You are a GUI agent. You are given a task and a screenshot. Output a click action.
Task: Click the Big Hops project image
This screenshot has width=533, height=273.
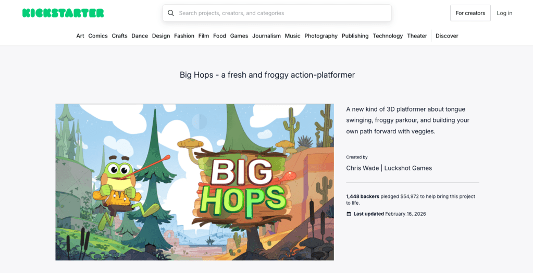click(194, 182)
